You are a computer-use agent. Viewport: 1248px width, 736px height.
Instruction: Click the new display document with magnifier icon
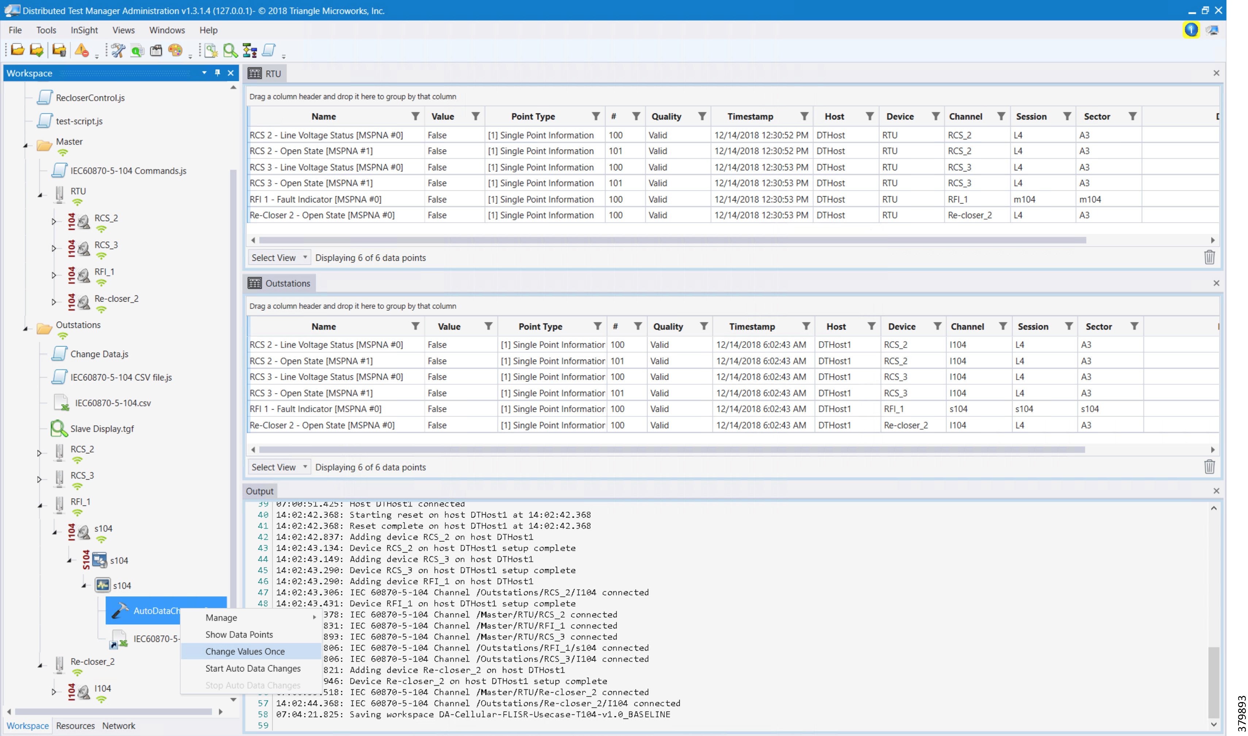tap(211, 50)
